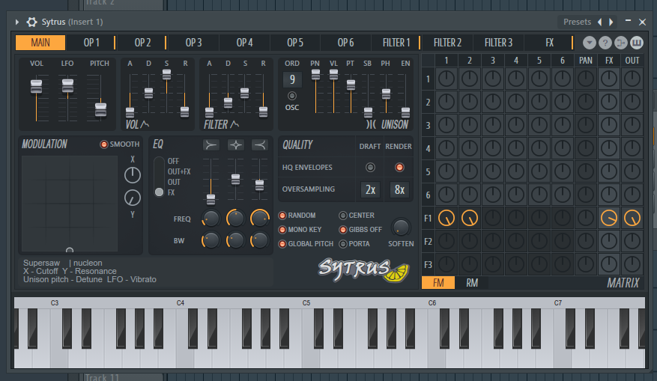Click the first EQ FREQ knob
Viewport: 657px width, 381px height.
click(x=211, y=219)
